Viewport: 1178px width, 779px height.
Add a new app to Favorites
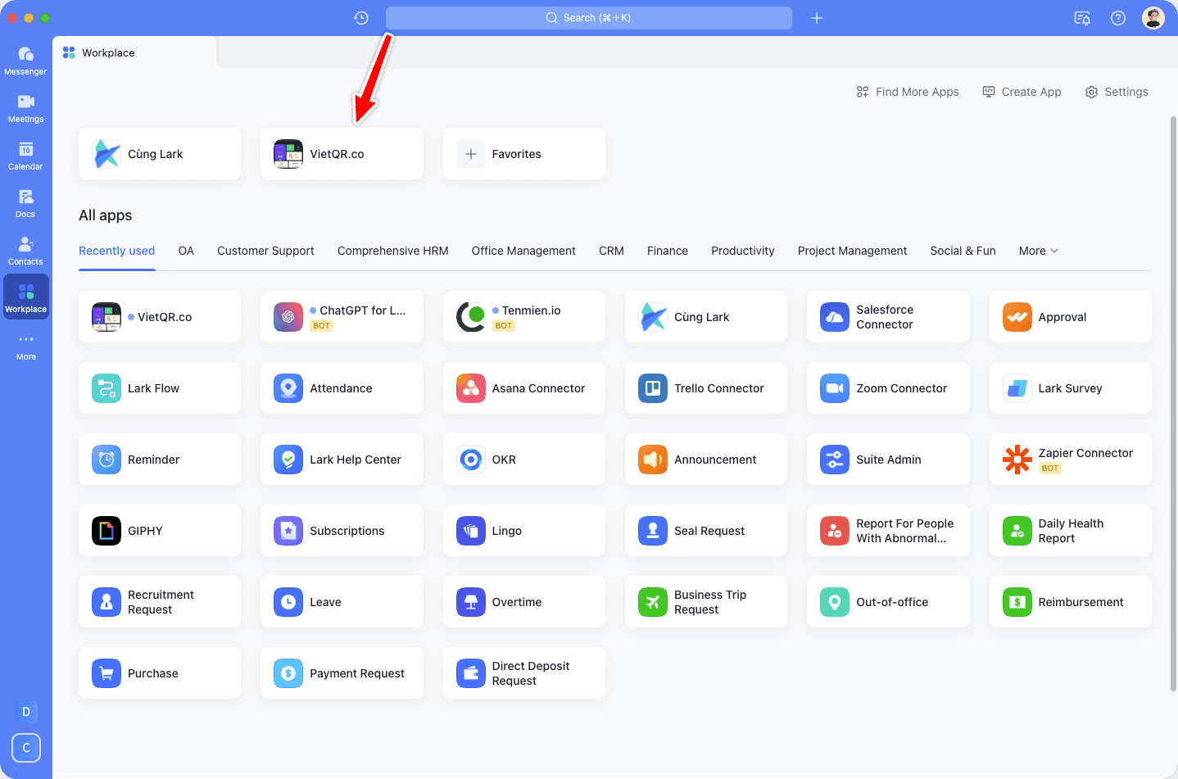pos(523,154)
